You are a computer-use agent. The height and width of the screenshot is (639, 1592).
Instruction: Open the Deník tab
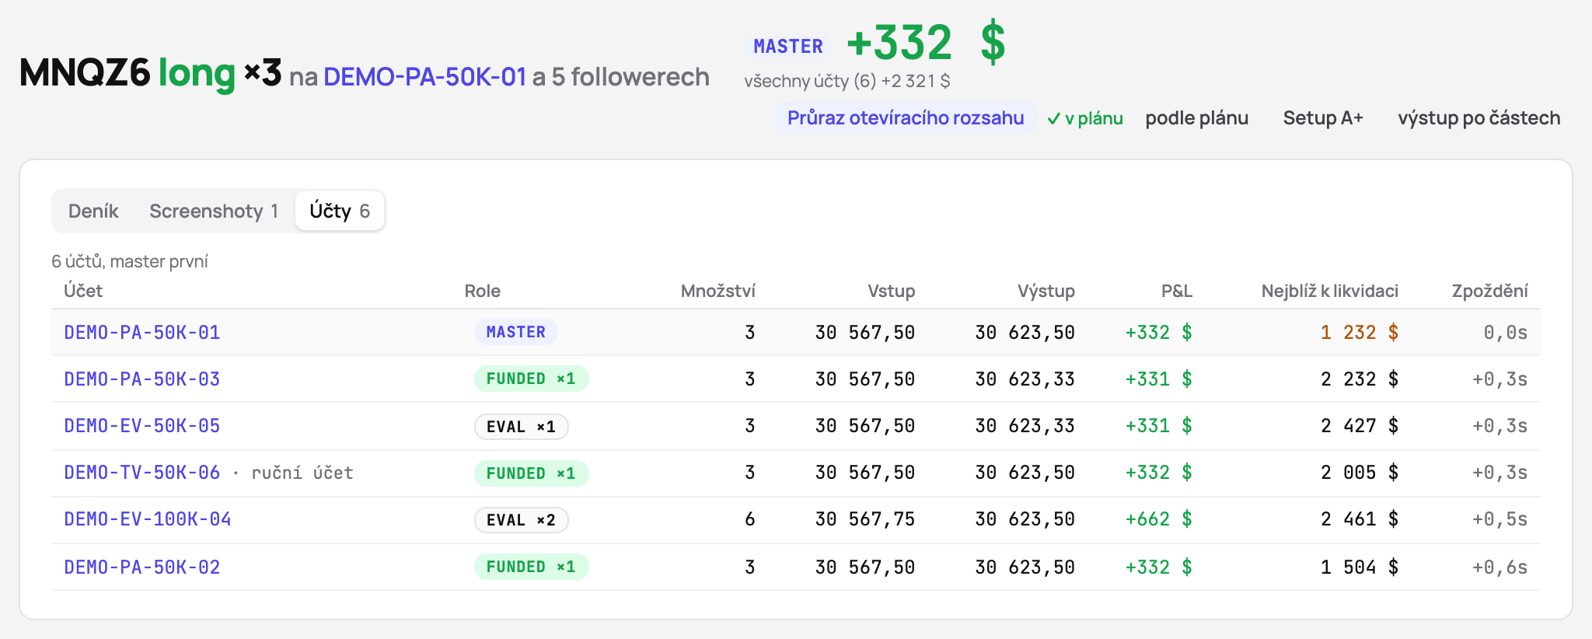point(93,211)
